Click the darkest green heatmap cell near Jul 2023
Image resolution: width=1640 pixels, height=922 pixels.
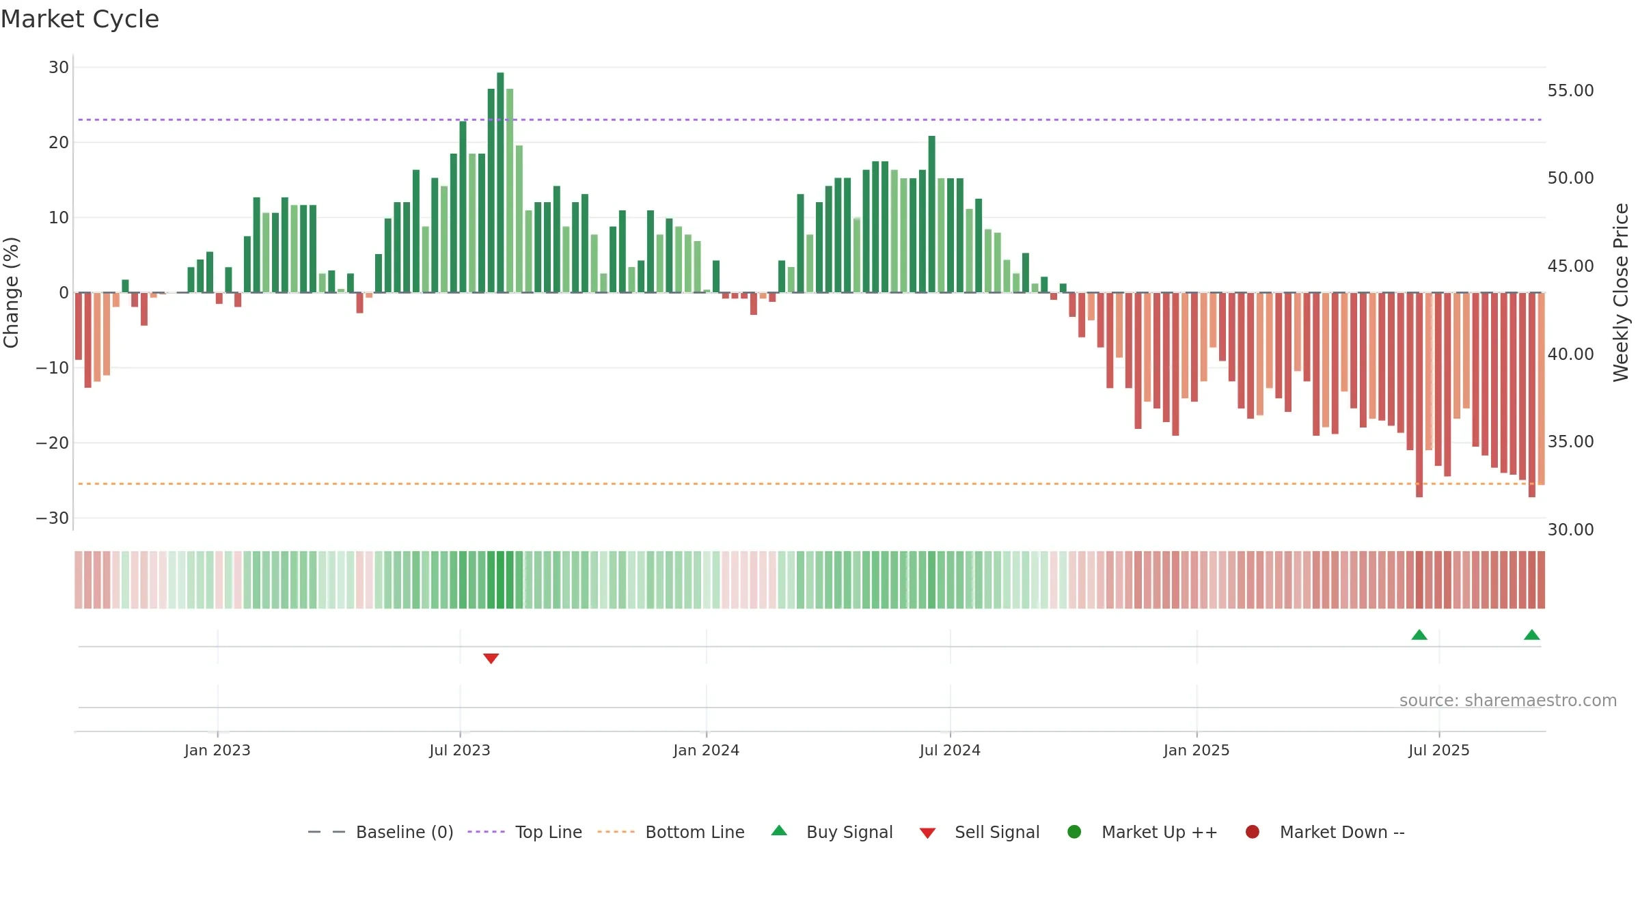click(500, 580)
